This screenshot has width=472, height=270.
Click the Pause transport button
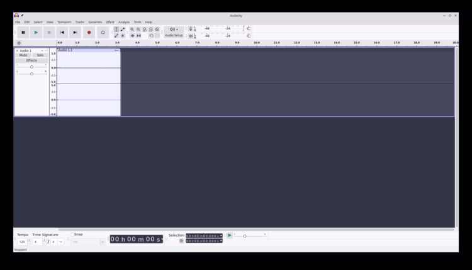click(23, 33)
